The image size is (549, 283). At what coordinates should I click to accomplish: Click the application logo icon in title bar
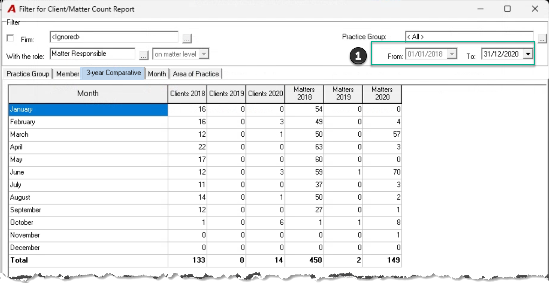tap(11, 9)
